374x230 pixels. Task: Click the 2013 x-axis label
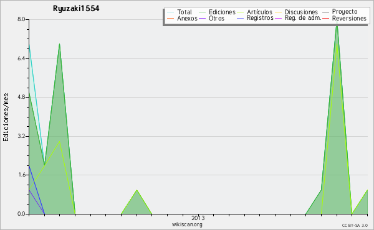pos(198,218)
